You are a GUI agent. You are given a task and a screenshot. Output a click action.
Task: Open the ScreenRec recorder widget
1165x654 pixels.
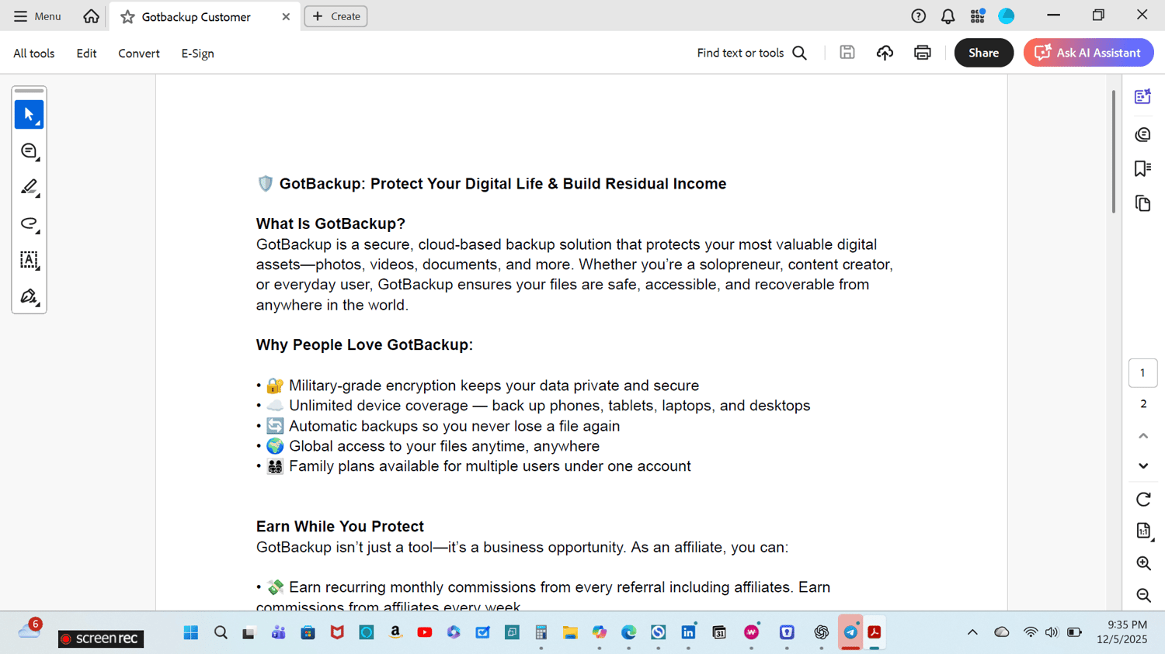101,638
